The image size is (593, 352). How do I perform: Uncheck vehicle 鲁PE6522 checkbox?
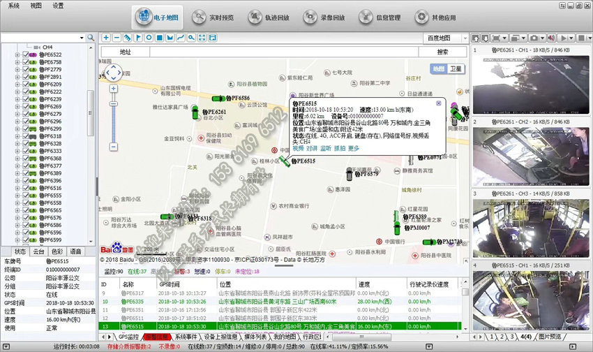pos(25,54)
